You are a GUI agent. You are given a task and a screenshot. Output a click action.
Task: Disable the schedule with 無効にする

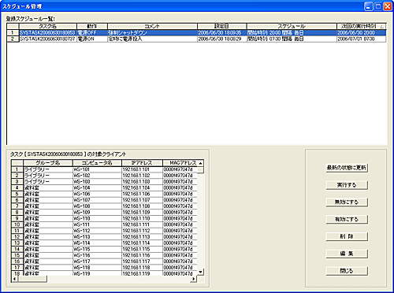(347, 202)
